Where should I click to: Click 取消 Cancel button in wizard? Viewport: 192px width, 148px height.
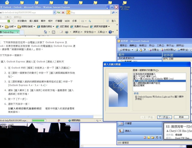tap(181, 117)
